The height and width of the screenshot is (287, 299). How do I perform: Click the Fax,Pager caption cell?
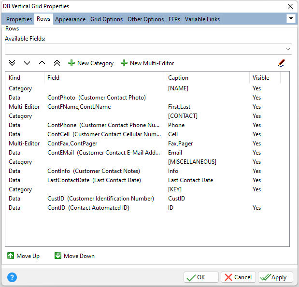tap(180, 143)
